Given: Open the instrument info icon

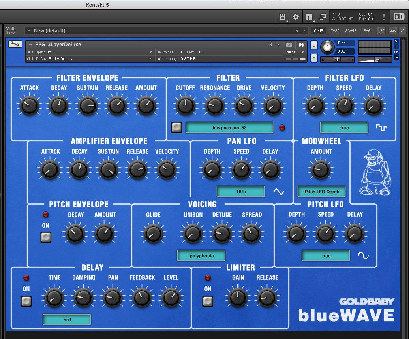Looking at the screenshot, I should tap(301, 45).
